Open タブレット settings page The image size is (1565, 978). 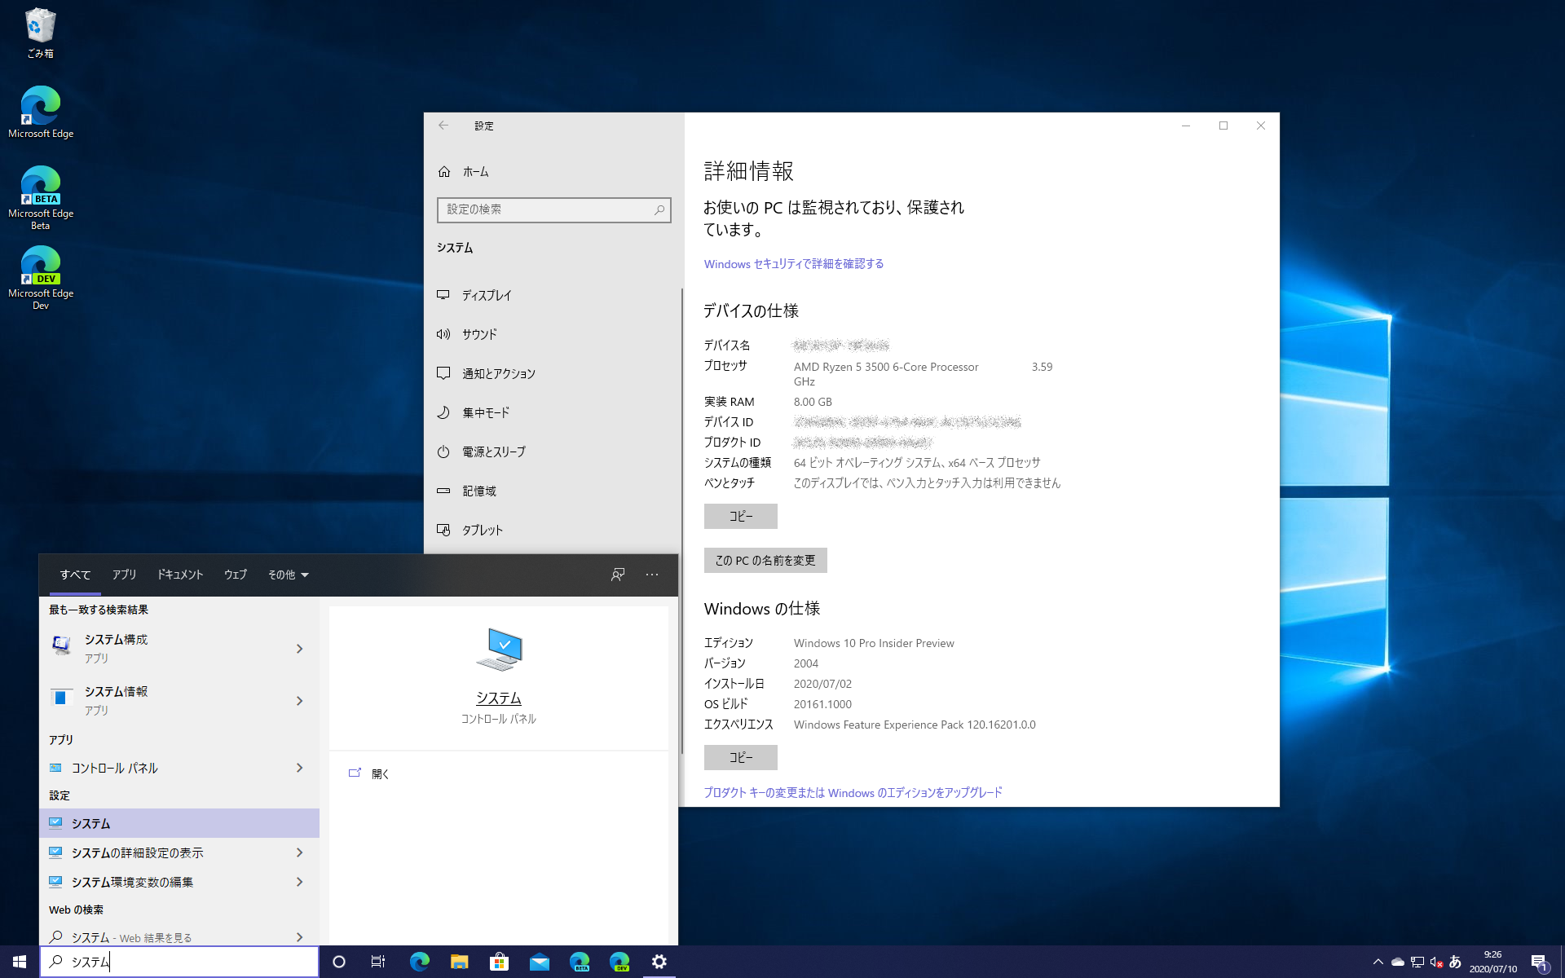click(554, 530)
